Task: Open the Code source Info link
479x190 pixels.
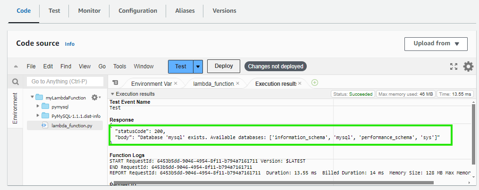Action: click(69, 44)
